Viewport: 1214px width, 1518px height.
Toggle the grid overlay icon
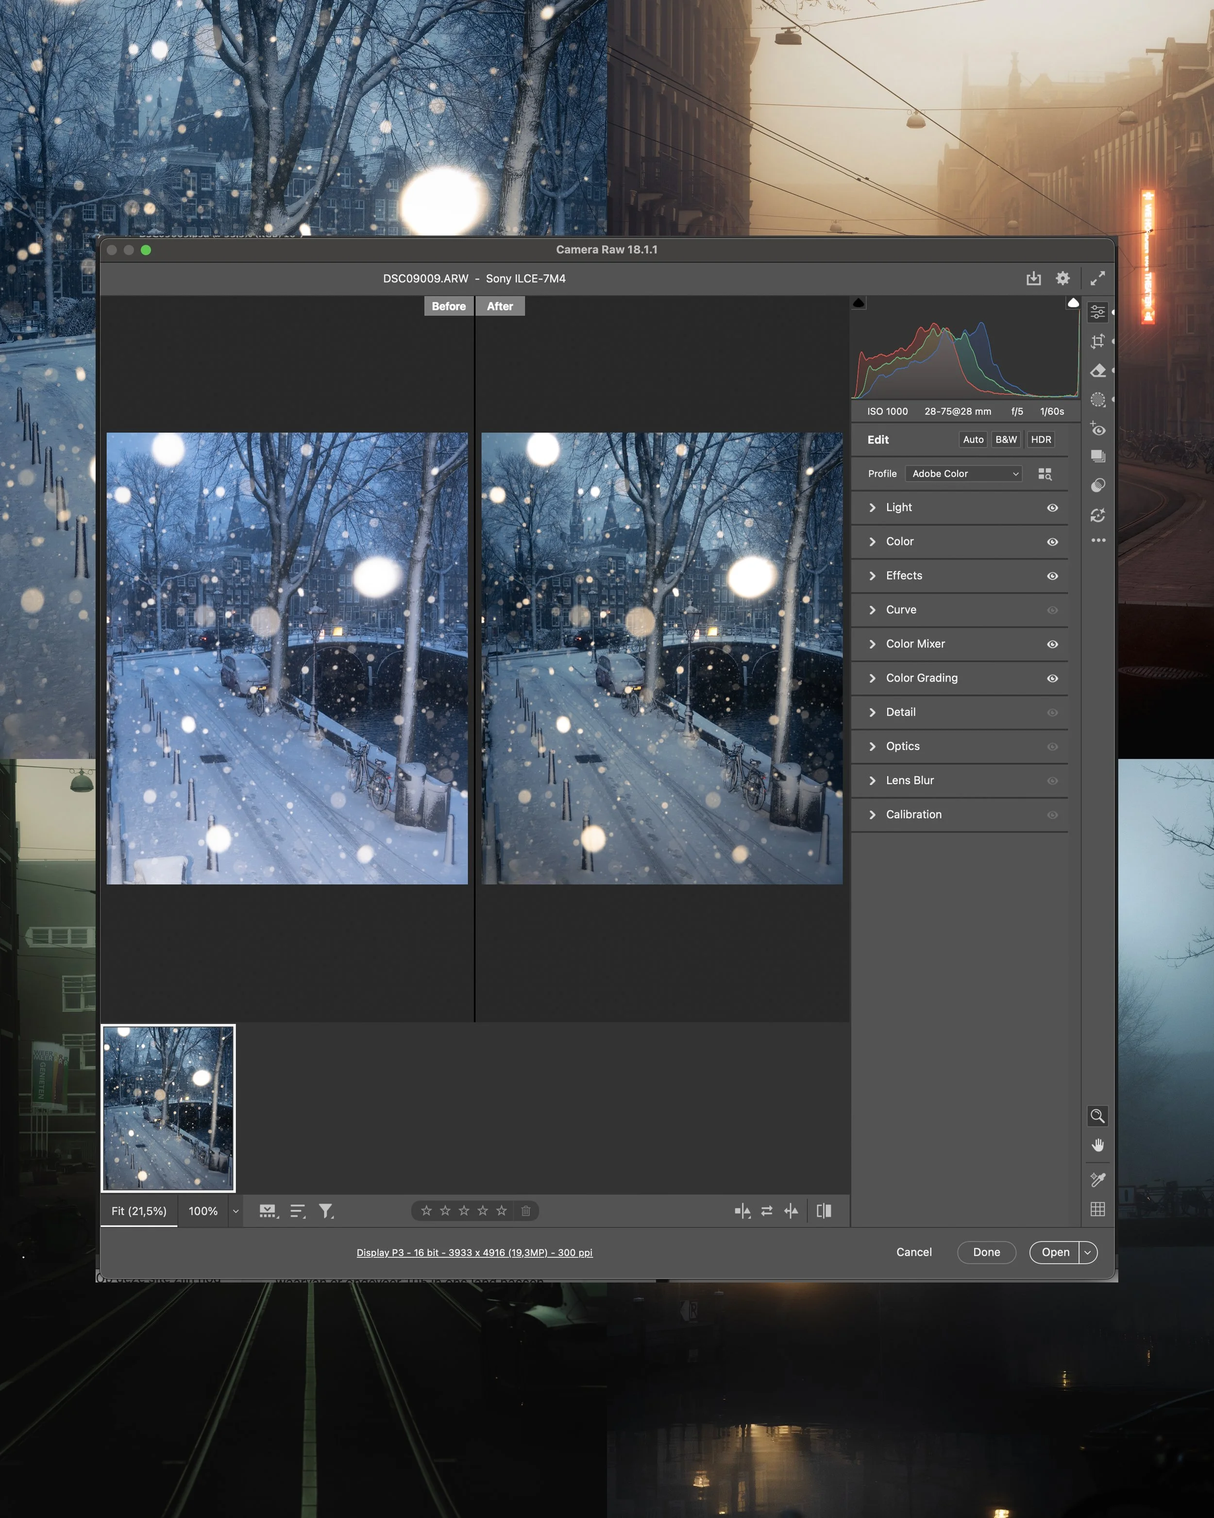[1097, 1209]
